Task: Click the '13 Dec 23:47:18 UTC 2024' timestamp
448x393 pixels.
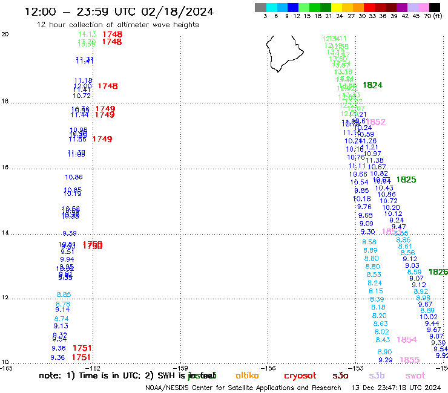Action: (x=396, y=388)
